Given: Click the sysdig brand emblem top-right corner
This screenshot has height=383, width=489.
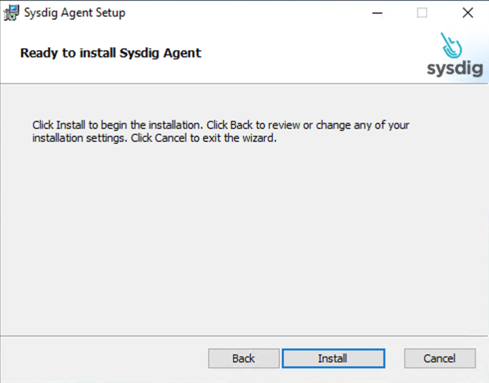Looking at the screenshot, I should 454,55.
